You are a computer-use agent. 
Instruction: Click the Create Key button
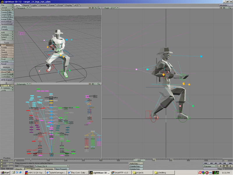tap(136, 166)
